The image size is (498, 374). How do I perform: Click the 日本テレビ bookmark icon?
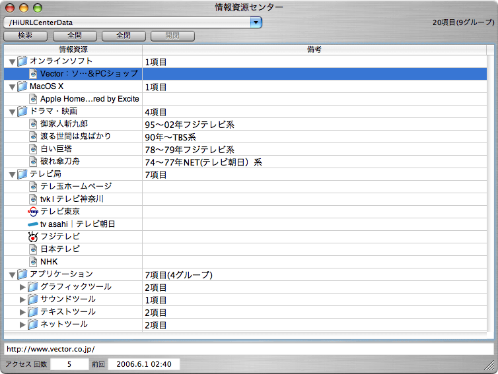tap(33, 249)
